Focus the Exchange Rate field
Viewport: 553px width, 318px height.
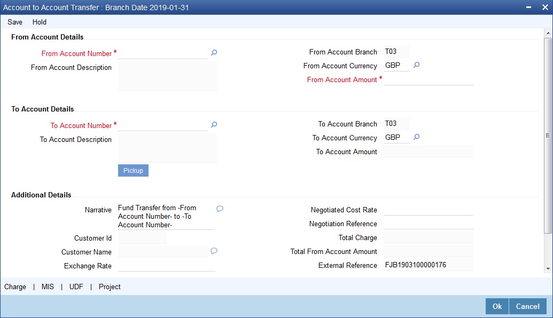point(167,266)
